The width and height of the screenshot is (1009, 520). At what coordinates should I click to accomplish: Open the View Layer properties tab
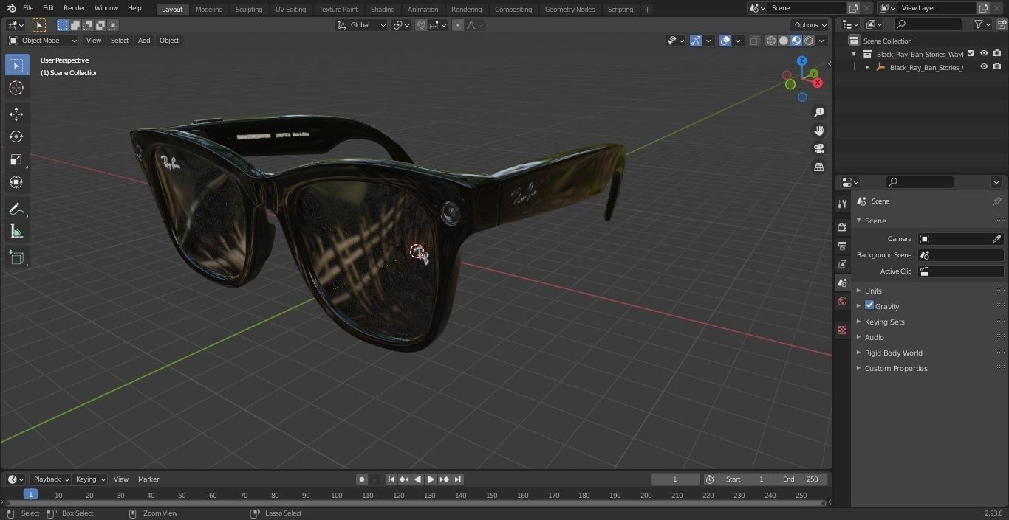pyautogui.click(x=842, y=264)
